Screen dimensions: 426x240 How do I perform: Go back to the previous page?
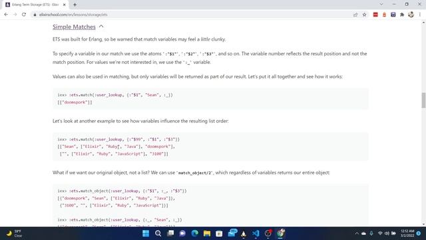coord(6,15)
